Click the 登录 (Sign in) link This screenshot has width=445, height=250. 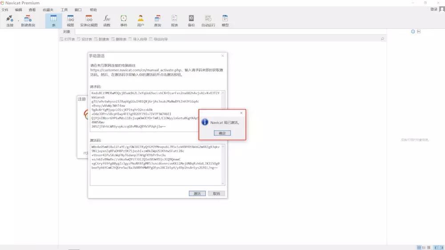coord(433,9)
